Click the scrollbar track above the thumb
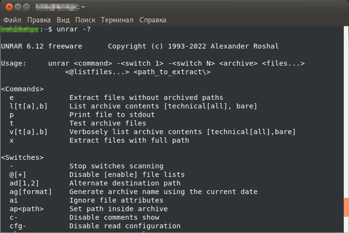 pos(346,111)
